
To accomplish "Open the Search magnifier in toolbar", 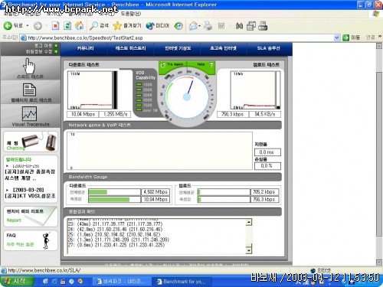I will tap(94, 25).
